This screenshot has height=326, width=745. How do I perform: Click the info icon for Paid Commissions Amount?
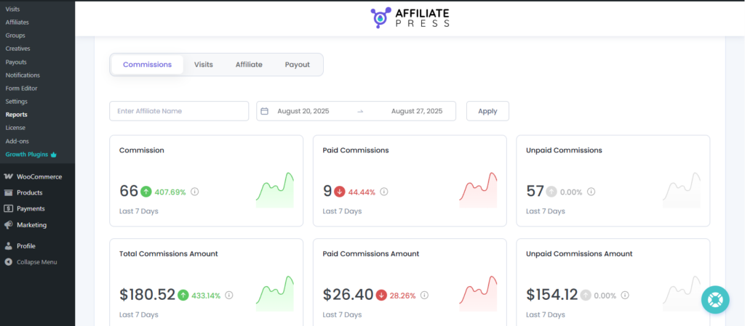(424, 296)
